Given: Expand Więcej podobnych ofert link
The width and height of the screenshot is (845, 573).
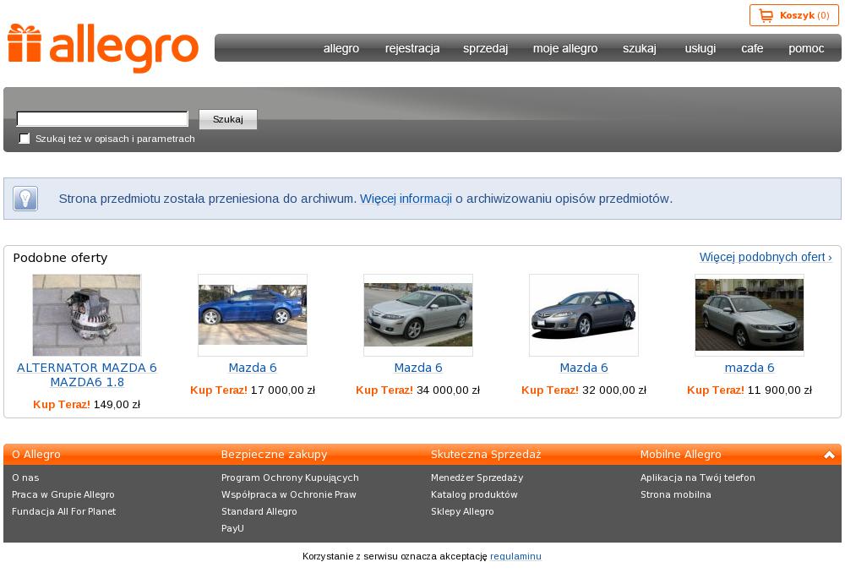Looking at the screenshot, I should pos(765,257).
